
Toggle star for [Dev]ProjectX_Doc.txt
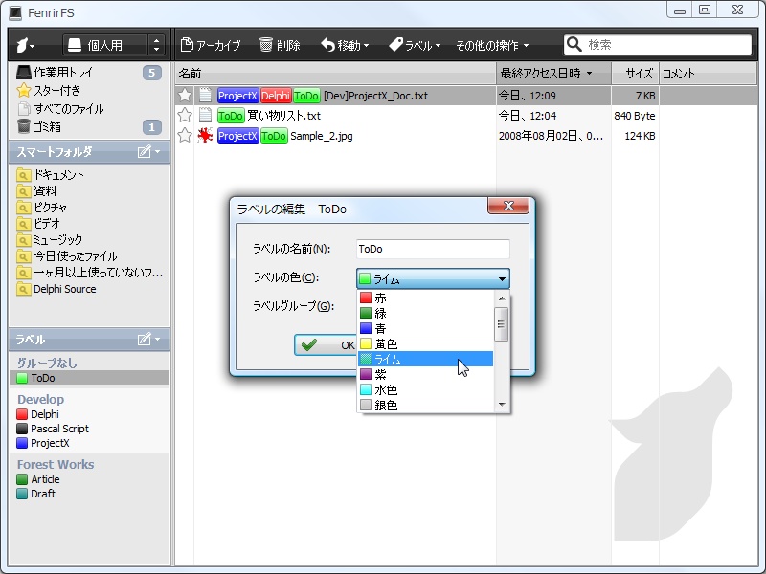click(185, 95)
